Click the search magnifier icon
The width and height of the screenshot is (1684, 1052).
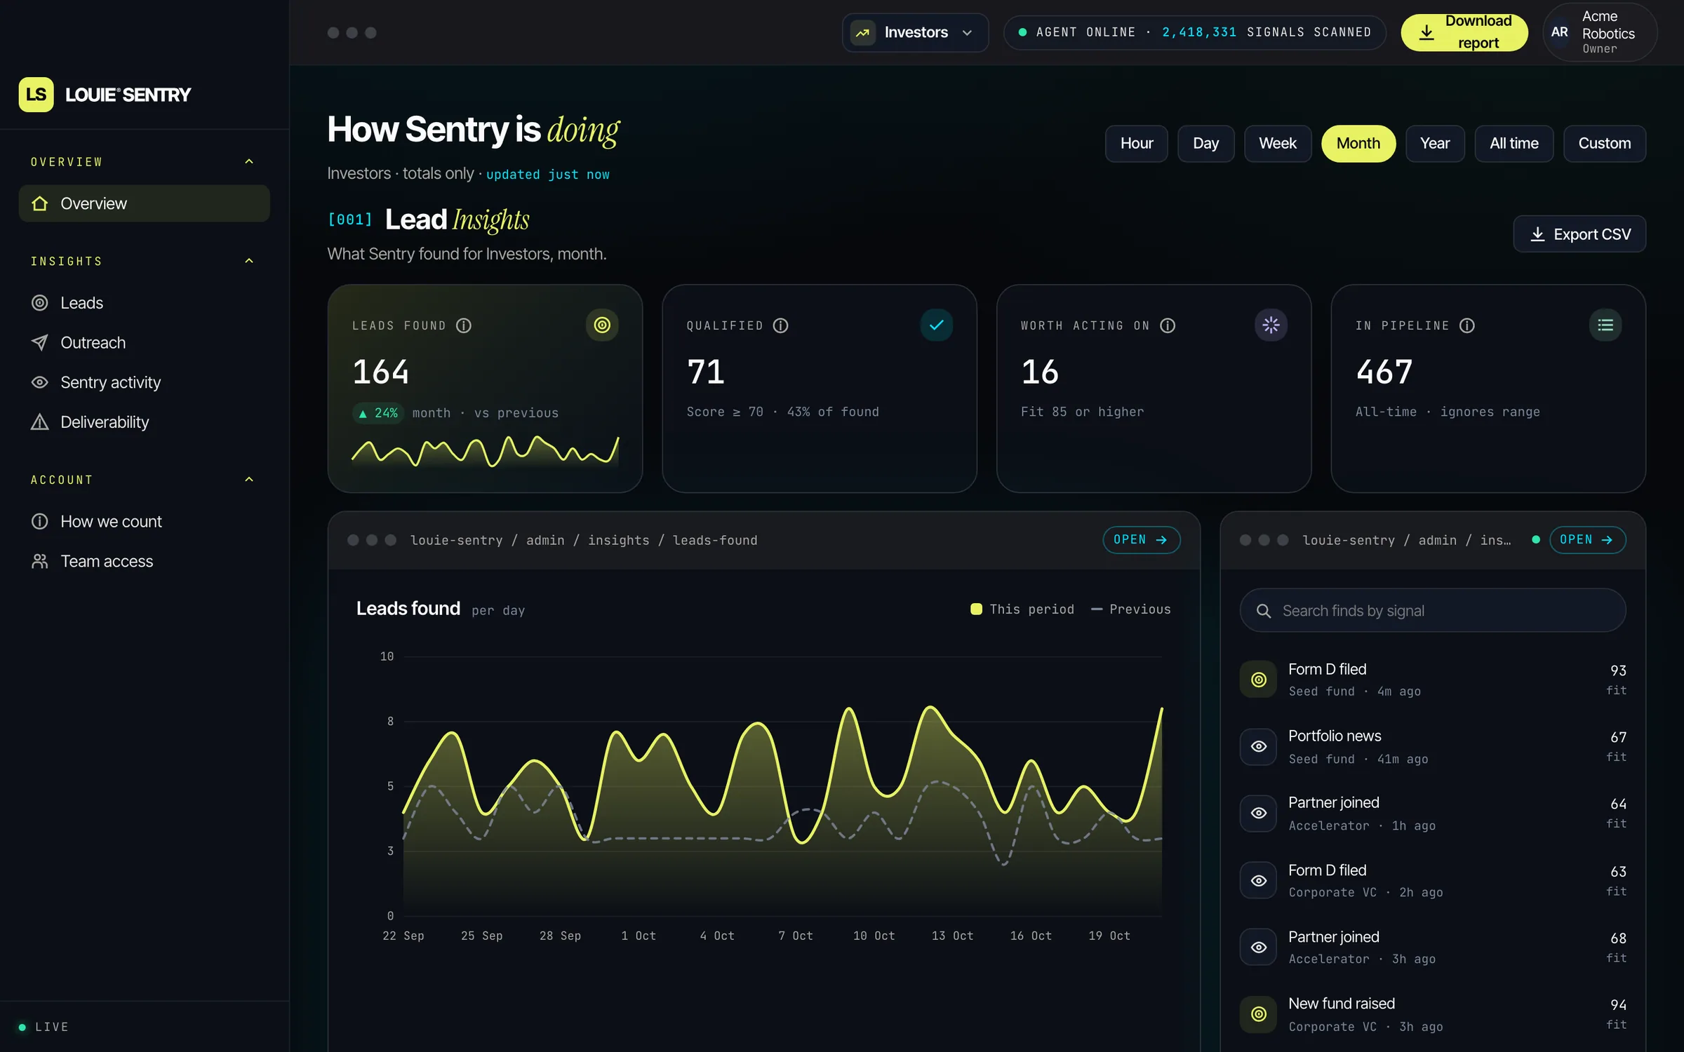point(1263,611)
